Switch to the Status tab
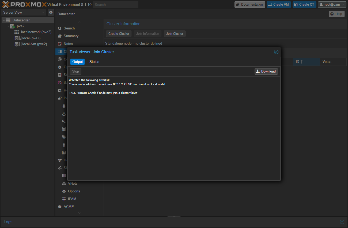 pos(94,62)
